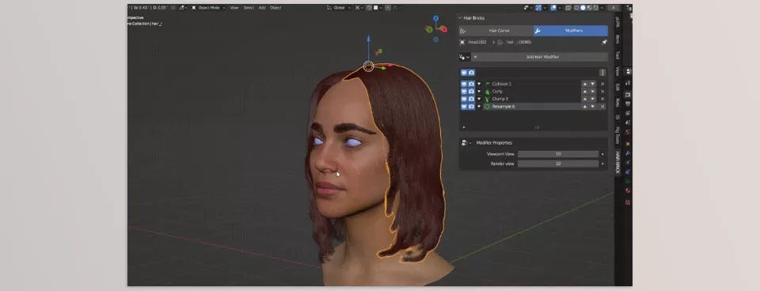
Task: Toggle all modifiers viewport display in list header
Action: tap(464, 73)
